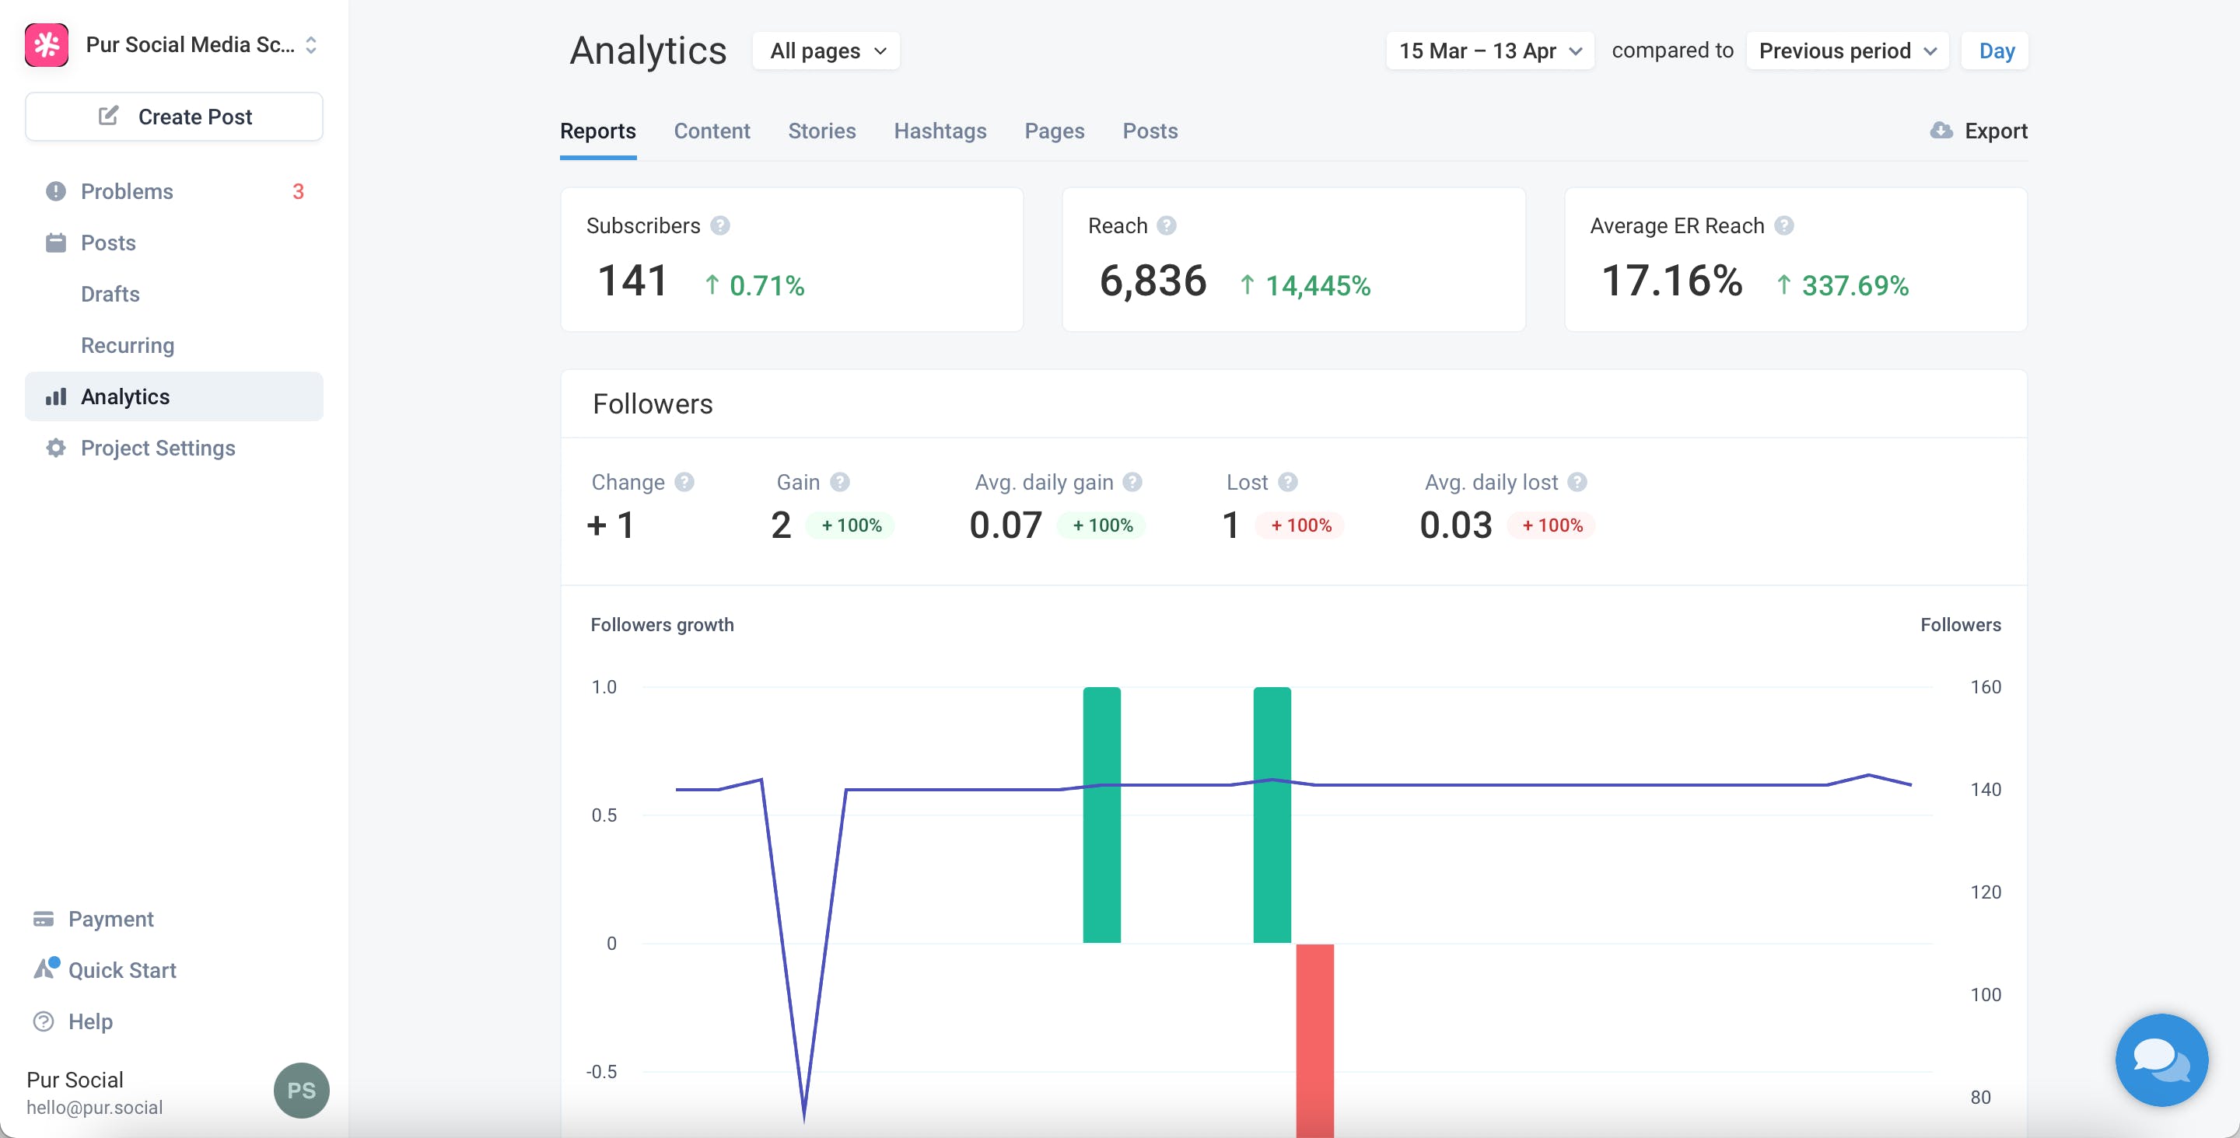
Task: Click the Average ER Reach value 17.16%
Action: click(x=1672, y=281)
